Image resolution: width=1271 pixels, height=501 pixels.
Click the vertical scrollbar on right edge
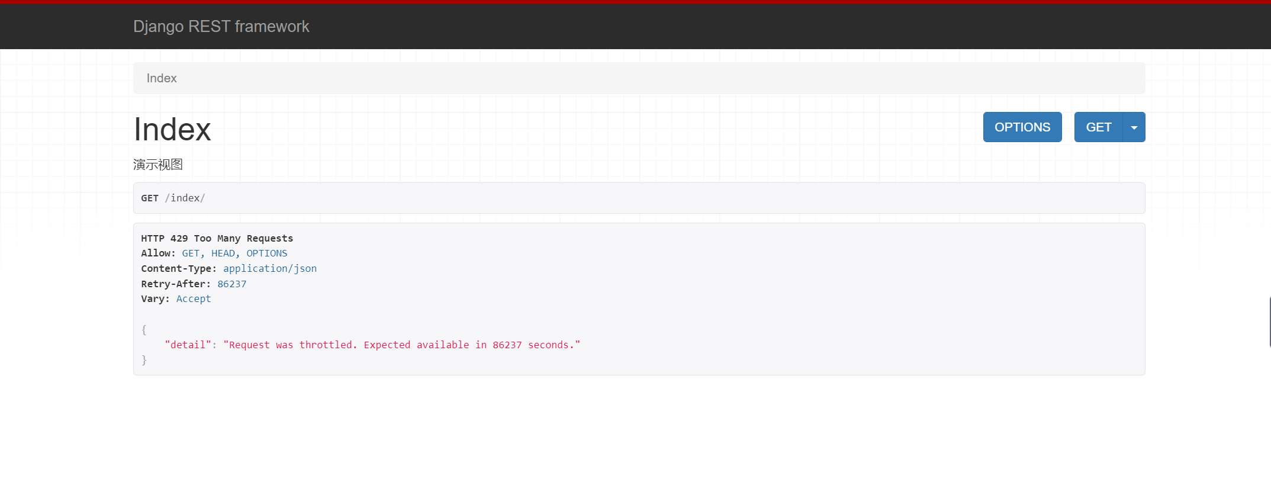[1269, 322]
